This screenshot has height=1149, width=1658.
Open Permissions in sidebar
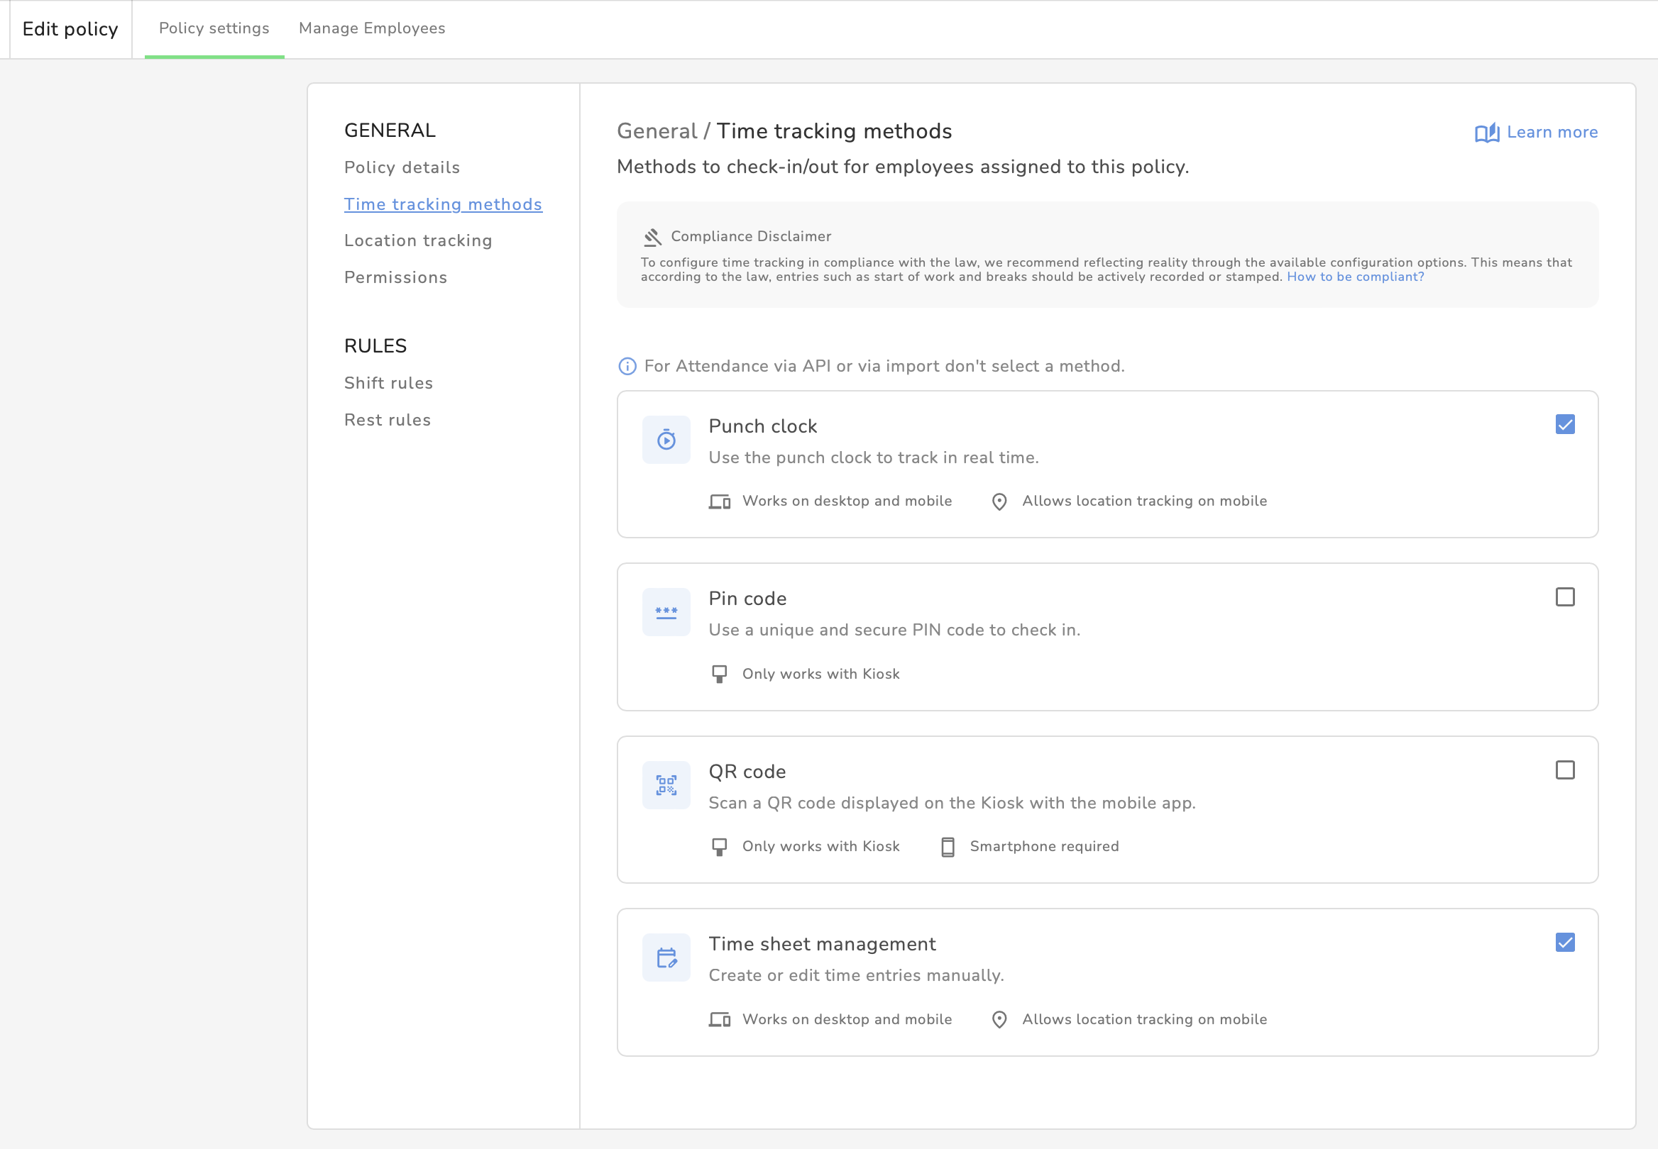coord(395,277)
